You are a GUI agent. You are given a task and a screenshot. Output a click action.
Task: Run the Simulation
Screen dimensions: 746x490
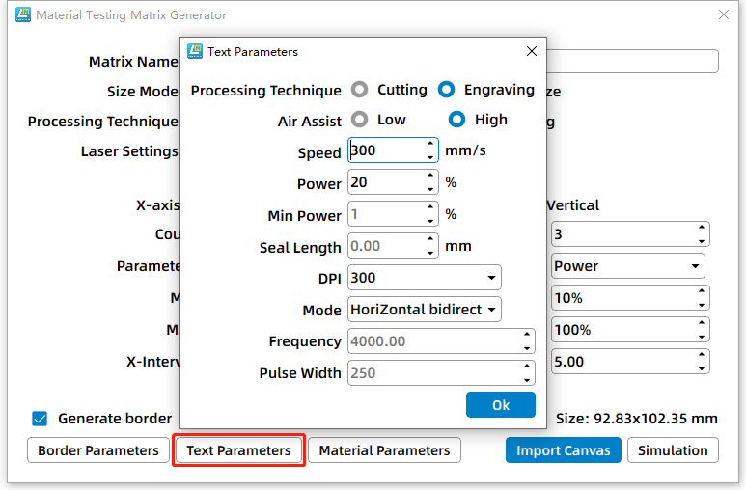[x=673, y=450]
